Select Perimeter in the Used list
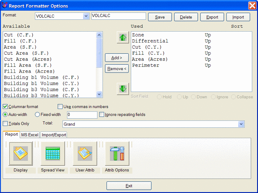The width and height of the screenshot is (258, 193). 192,65
